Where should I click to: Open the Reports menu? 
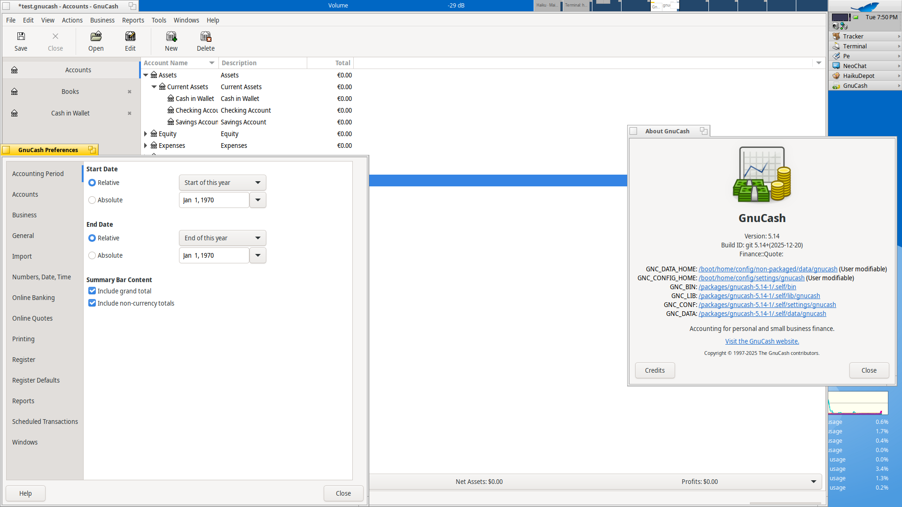133,20
